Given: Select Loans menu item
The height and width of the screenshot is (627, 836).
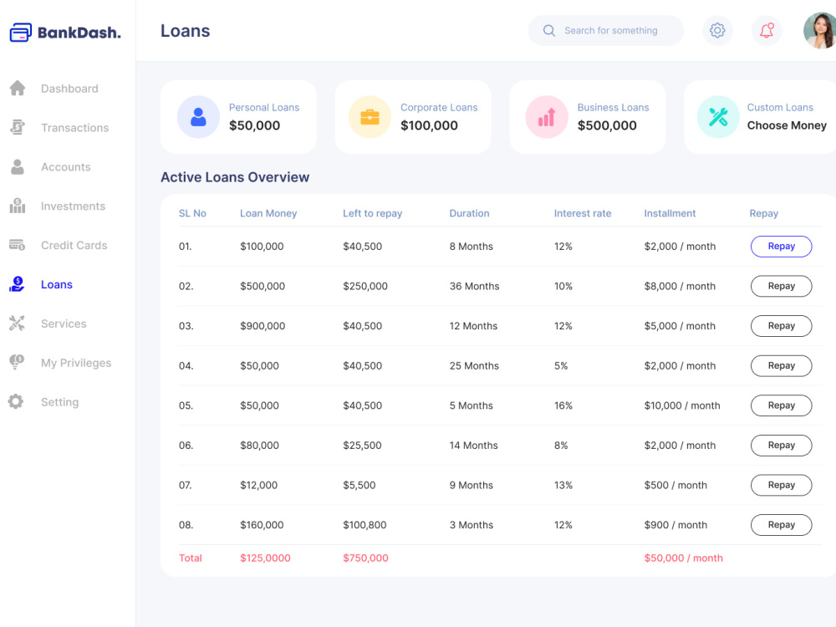Looking at the screenshot, I should pos(57,284).
